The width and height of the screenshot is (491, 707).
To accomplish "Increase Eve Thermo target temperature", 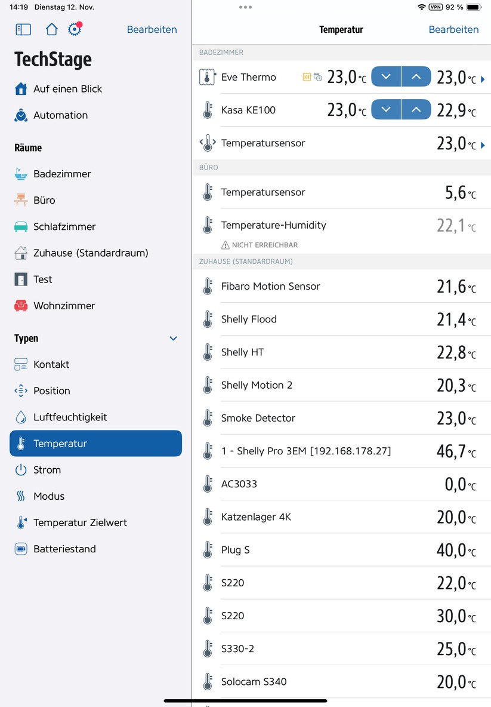I will click(x=416, y=76).
